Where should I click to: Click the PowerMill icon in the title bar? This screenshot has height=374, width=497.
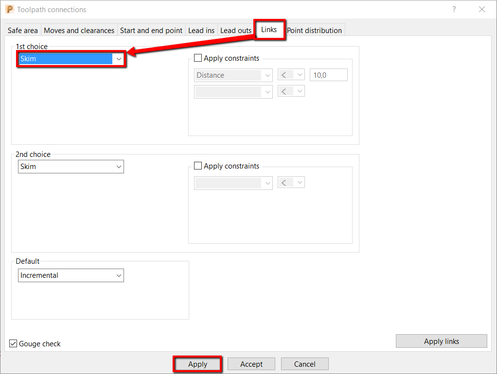pyautogui.click(x=9, y=9)
